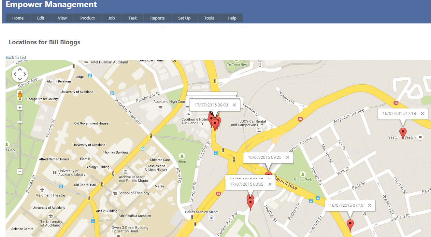Expand the Tools menu
This screenshot has width=431, height=237.
[x=209, y=18]
